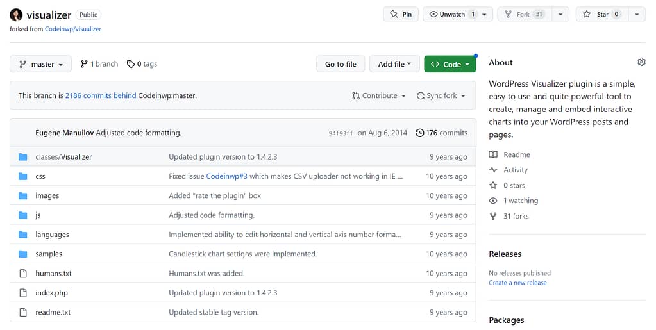The width and height of the screenshot is (656, 330).
Task: Click the Readme book icon
Action: [x=493, y=155]
